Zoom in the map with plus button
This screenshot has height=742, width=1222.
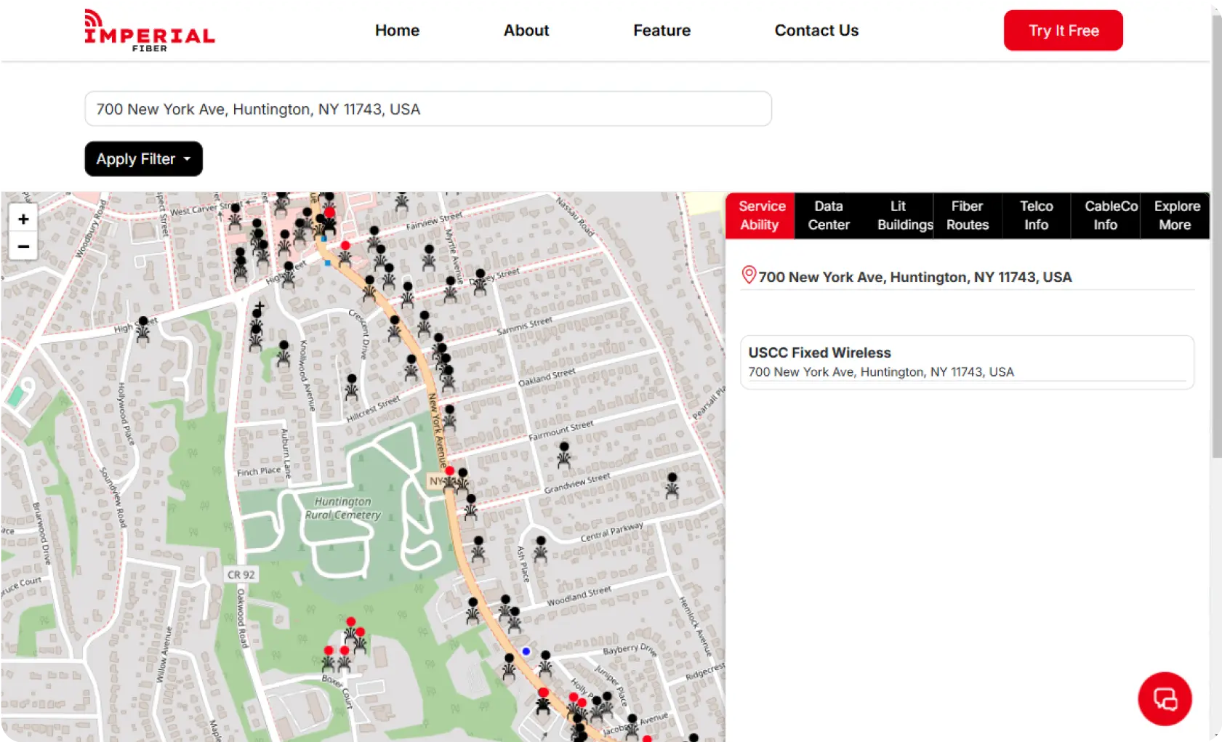coord(23,219)
